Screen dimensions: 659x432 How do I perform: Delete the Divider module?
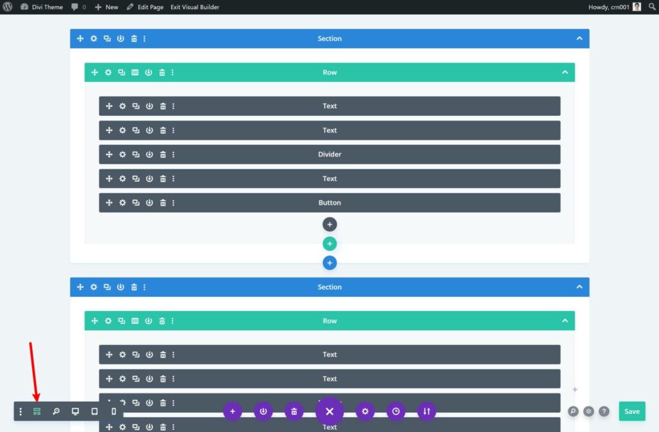coord(163,155)
